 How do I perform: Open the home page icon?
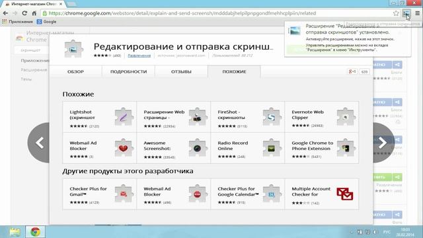tap(34, 13)
